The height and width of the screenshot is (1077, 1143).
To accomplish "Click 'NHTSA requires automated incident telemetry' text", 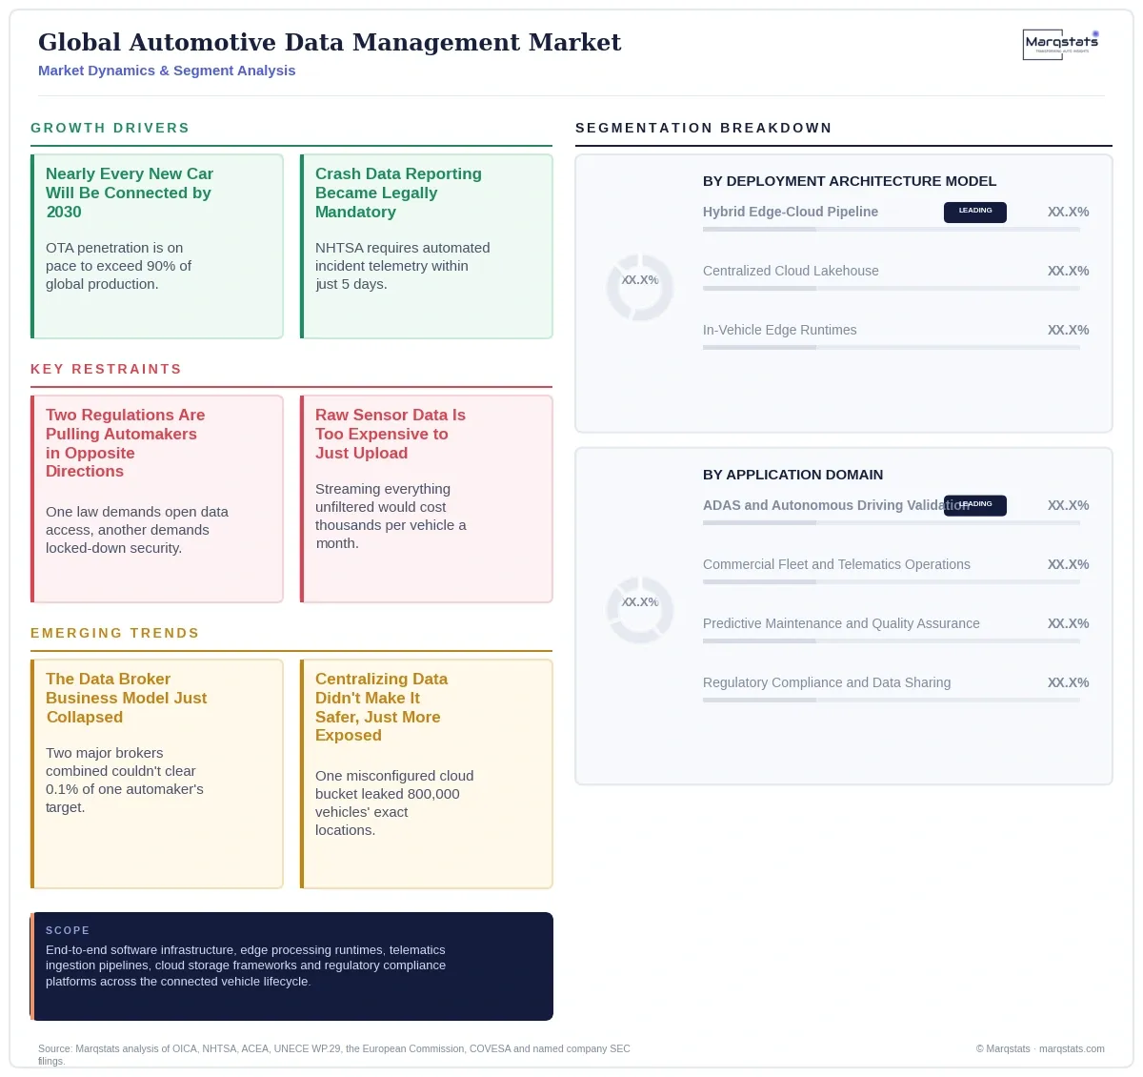I will 403,266.
